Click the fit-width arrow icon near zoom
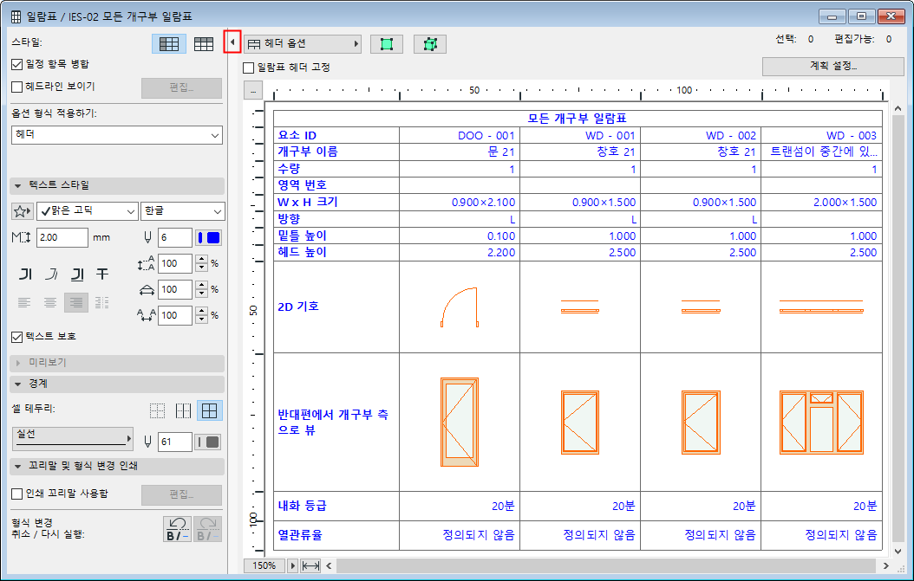Viewport: 914px width, 581px height. 310,566
